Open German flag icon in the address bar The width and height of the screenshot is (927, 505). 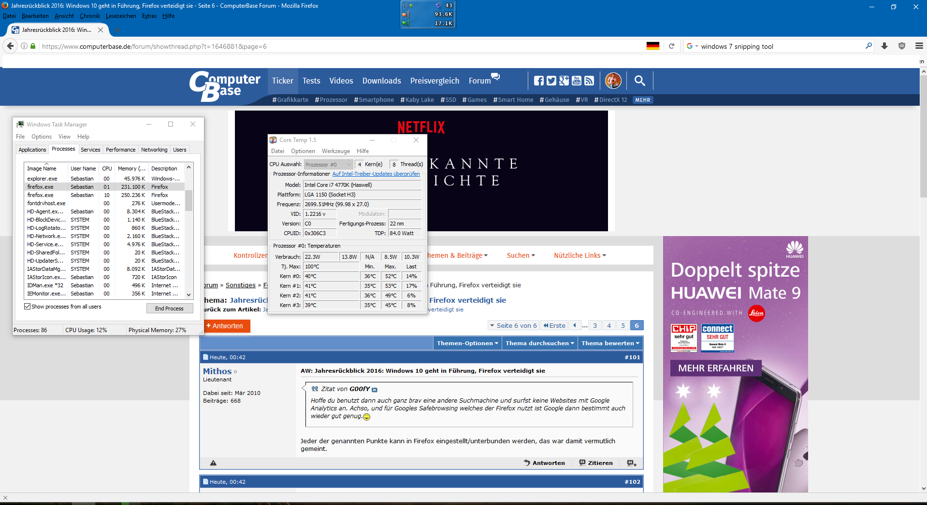pyautogui.click(x=652, y=46)
